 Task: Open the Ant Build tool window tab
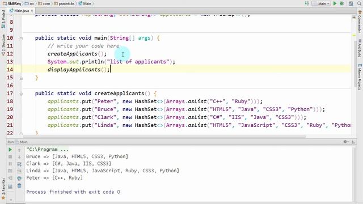pyautogui.click(x=360, y=49)
